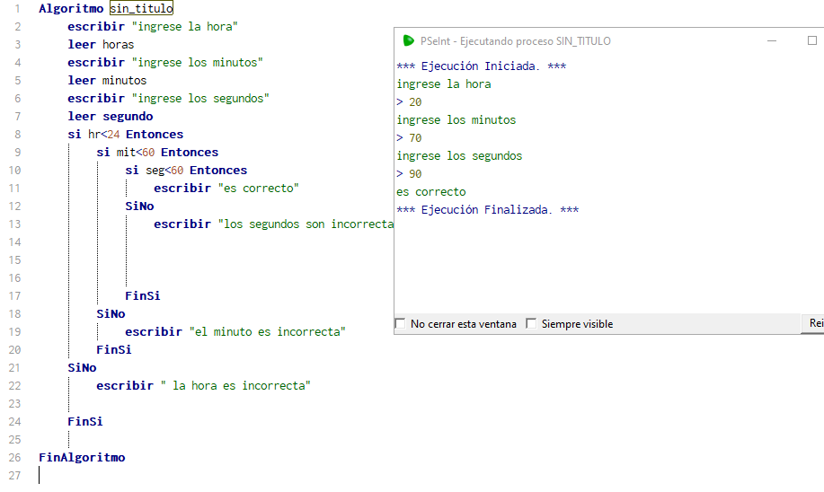Image resolution: width=824 pixels, height=492 pixels.
Task: Place cursor on 'leer segundo' code line
Action: coord(110,116)
